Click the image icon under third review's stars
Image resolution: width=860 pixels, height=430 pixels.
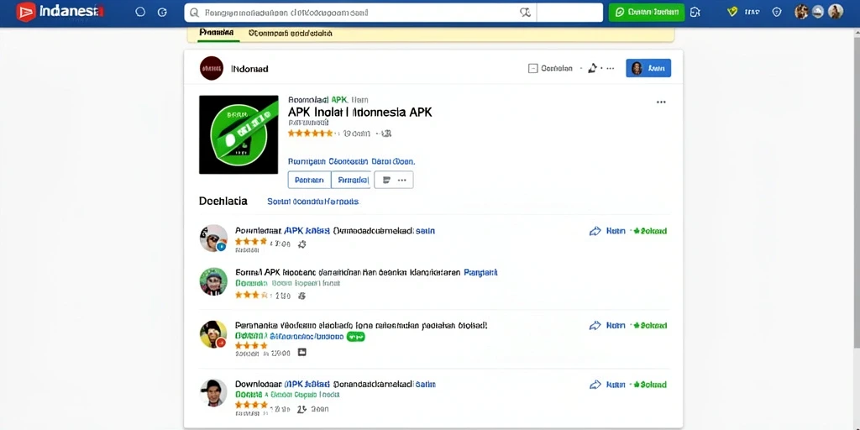302,354
